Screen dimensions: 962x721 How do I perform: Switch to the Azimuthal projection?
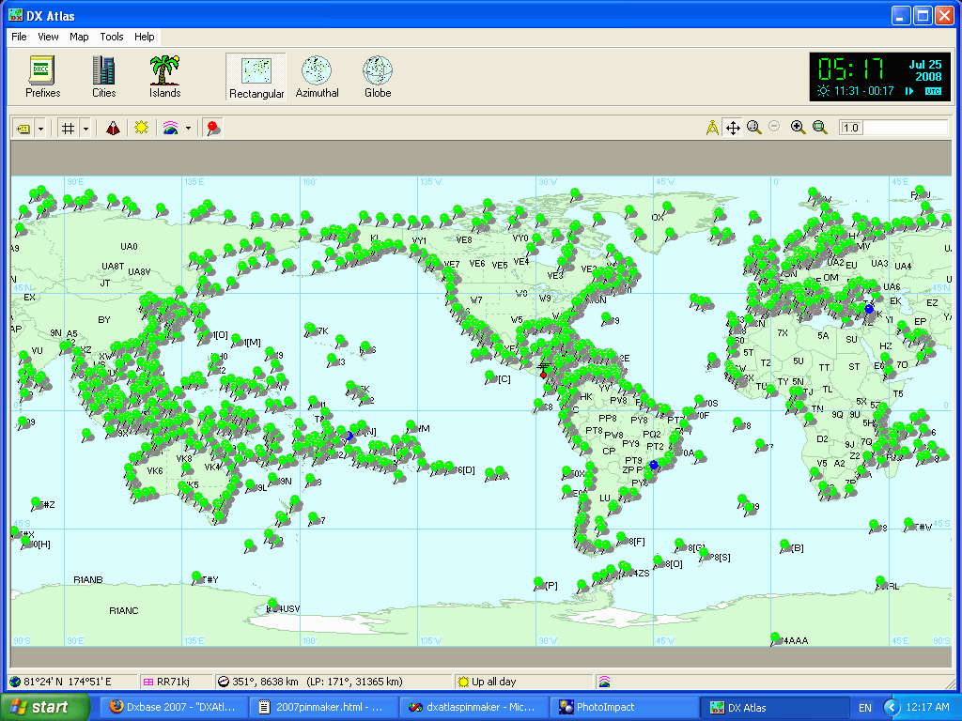point(317,76)
